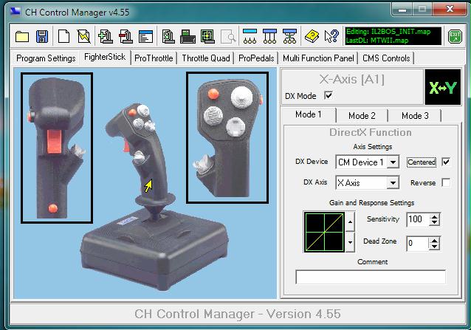This screenshot has height=330, width=471.
Task: Open the CMS script editor window icon
Action: coord(145,37)
